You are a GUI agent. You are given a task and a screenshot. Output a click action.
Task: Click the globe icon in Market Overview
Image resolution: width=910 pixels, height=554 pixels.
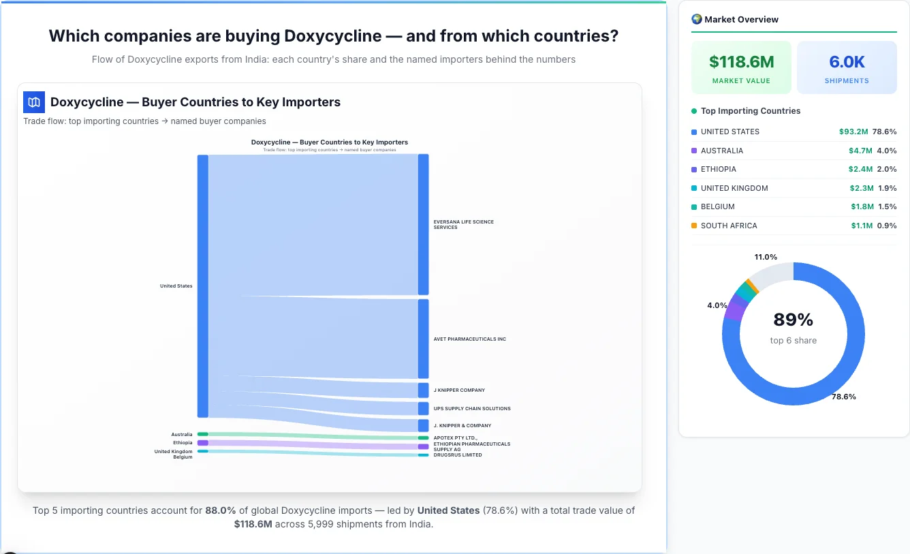[696, 19]
